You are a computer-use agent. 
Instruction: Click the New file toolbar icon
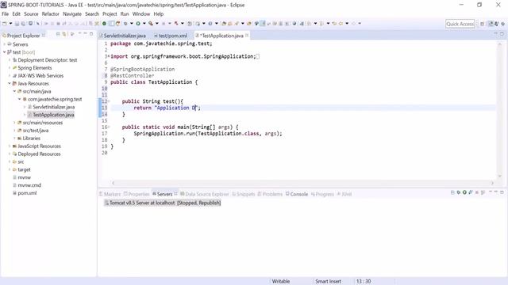click(x=5, y=23)
